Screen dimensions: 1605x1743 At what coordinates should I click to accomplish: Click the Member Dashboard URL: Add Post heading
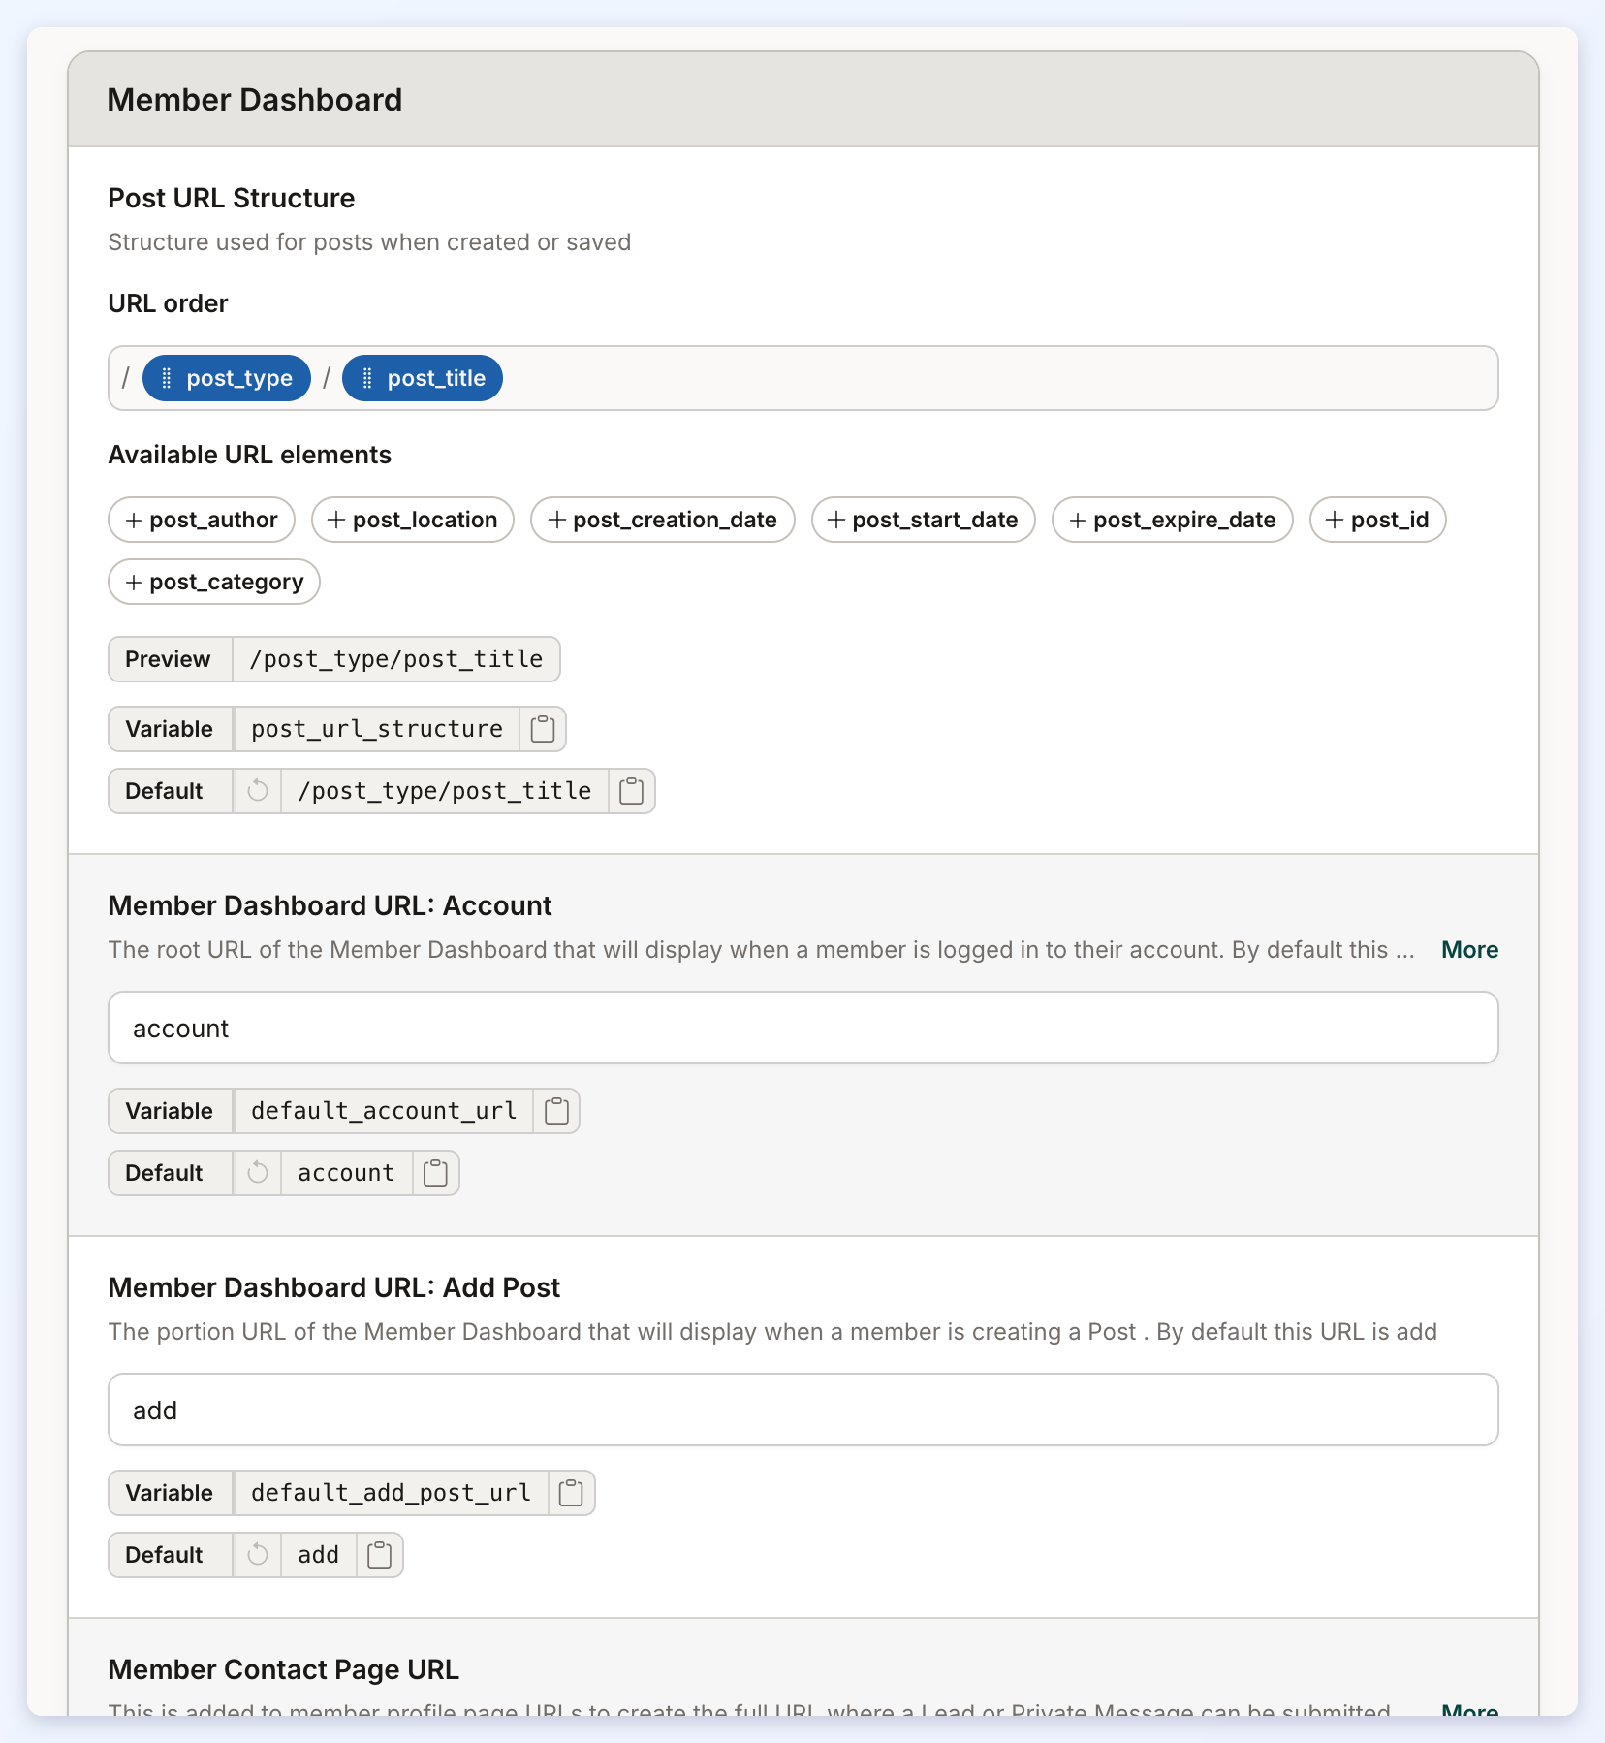334,1287
